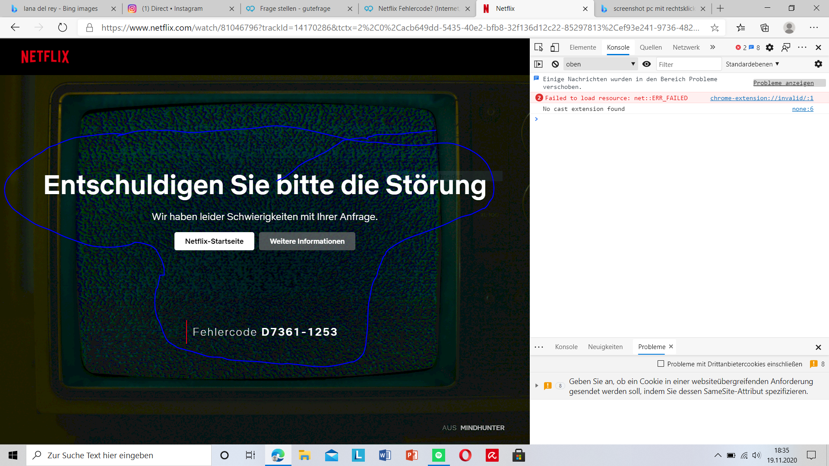Open the none:6 source link
The height and width of the screenshot is (466, 829).
(x=803, y=109)
